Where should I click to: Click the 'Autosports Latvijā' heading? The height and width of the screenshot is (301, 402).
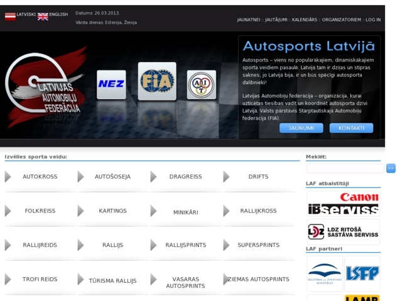(309, 46)
